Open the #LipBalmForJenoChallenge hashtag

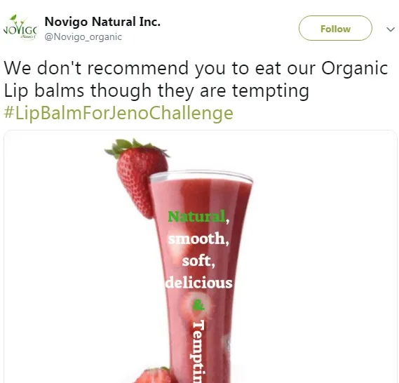pyautogui.click(x=119, y=113)
